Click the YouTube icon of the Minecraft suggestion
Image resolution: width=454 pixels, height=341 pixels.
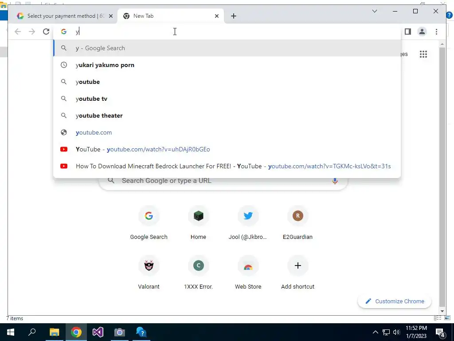64,166
